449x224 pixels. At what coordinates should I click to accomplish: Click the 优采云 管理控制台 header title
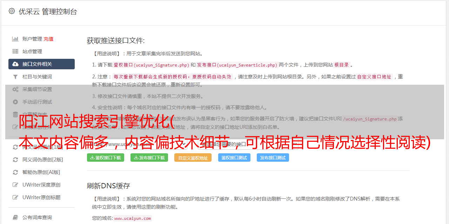pos(48,12)
